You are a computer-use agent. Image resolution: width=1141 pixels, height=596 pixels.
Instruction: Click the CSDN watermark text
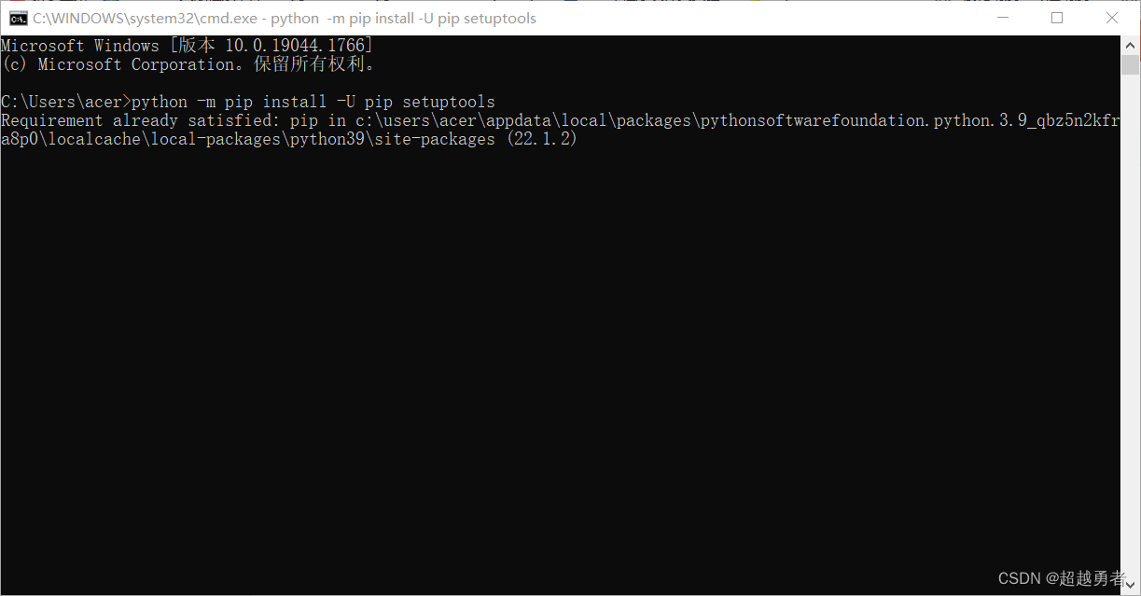pos(1062,579)
